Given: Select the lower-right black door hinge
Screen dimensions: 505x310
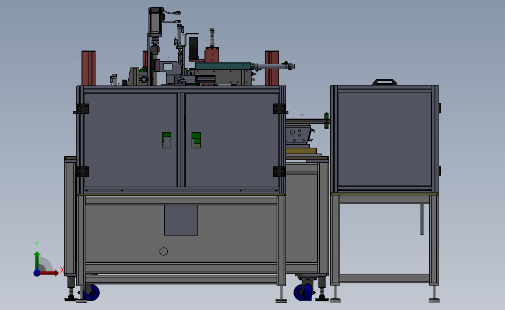Looking at the screenshot, I should 279,172.
